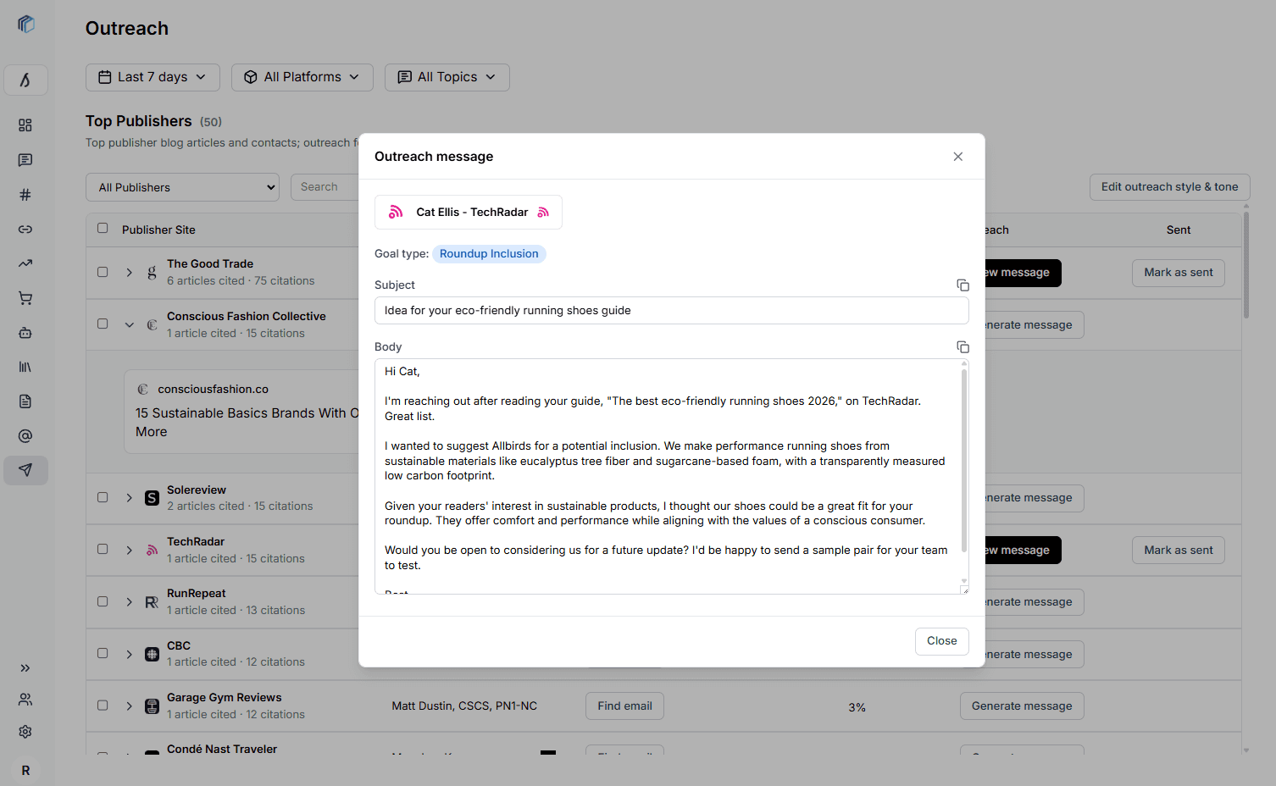Viewport: 1276px width, 786px height.
Task: Open the bot icon in the sidebar
Action: (x=25, y=333)
